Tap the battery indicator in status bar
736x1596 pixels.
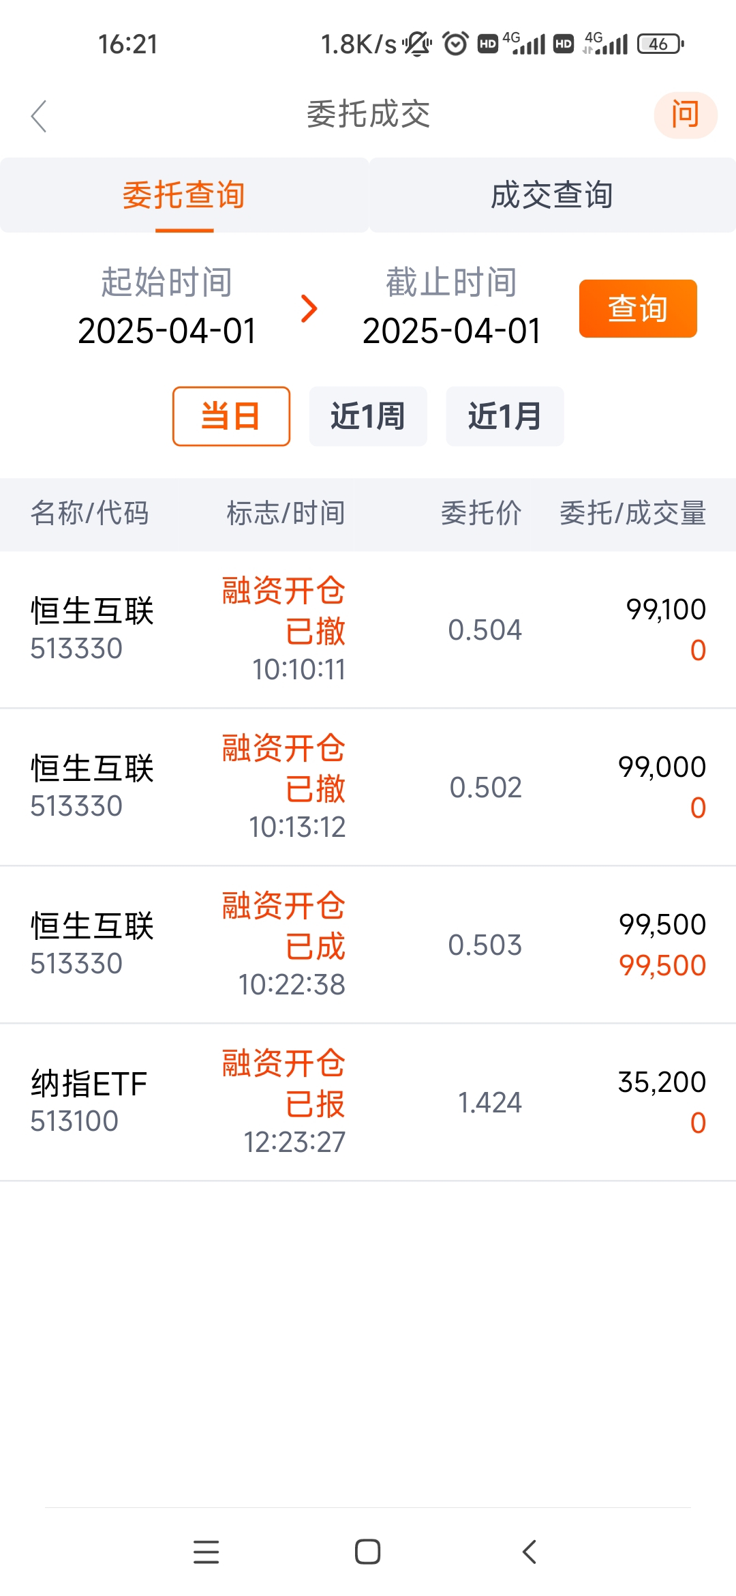[660, 44]
